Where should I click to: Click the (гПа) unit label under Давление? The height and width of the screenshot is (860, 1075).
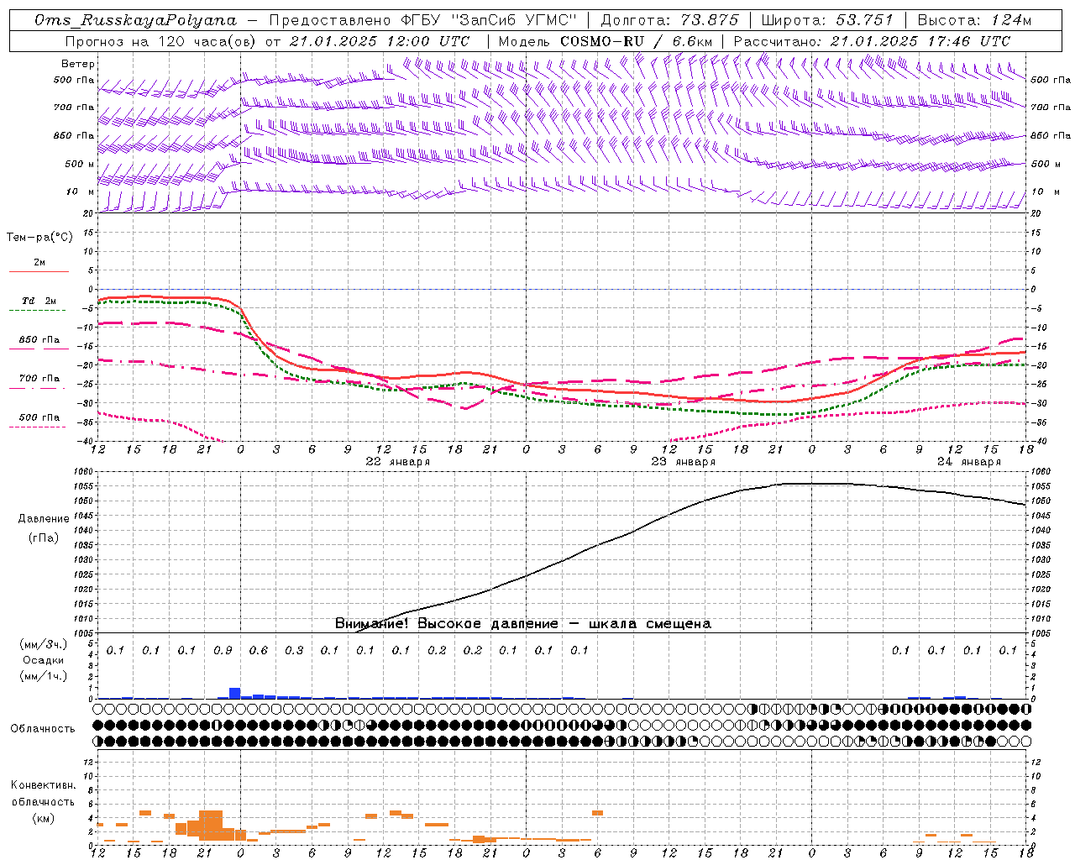[x=44, y=538]
